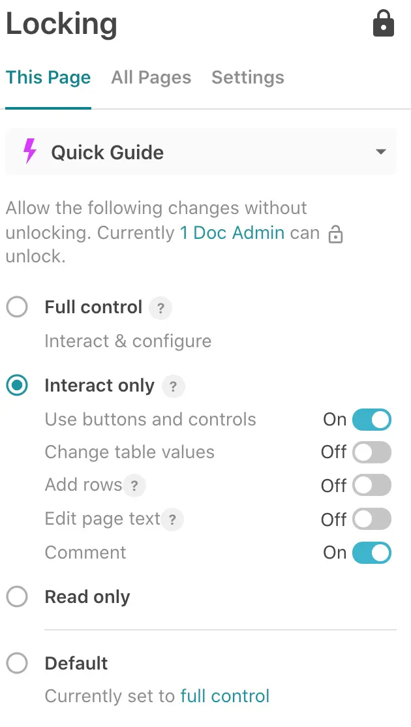Open help icon next to Full control
411x727 pixels.
160,308
